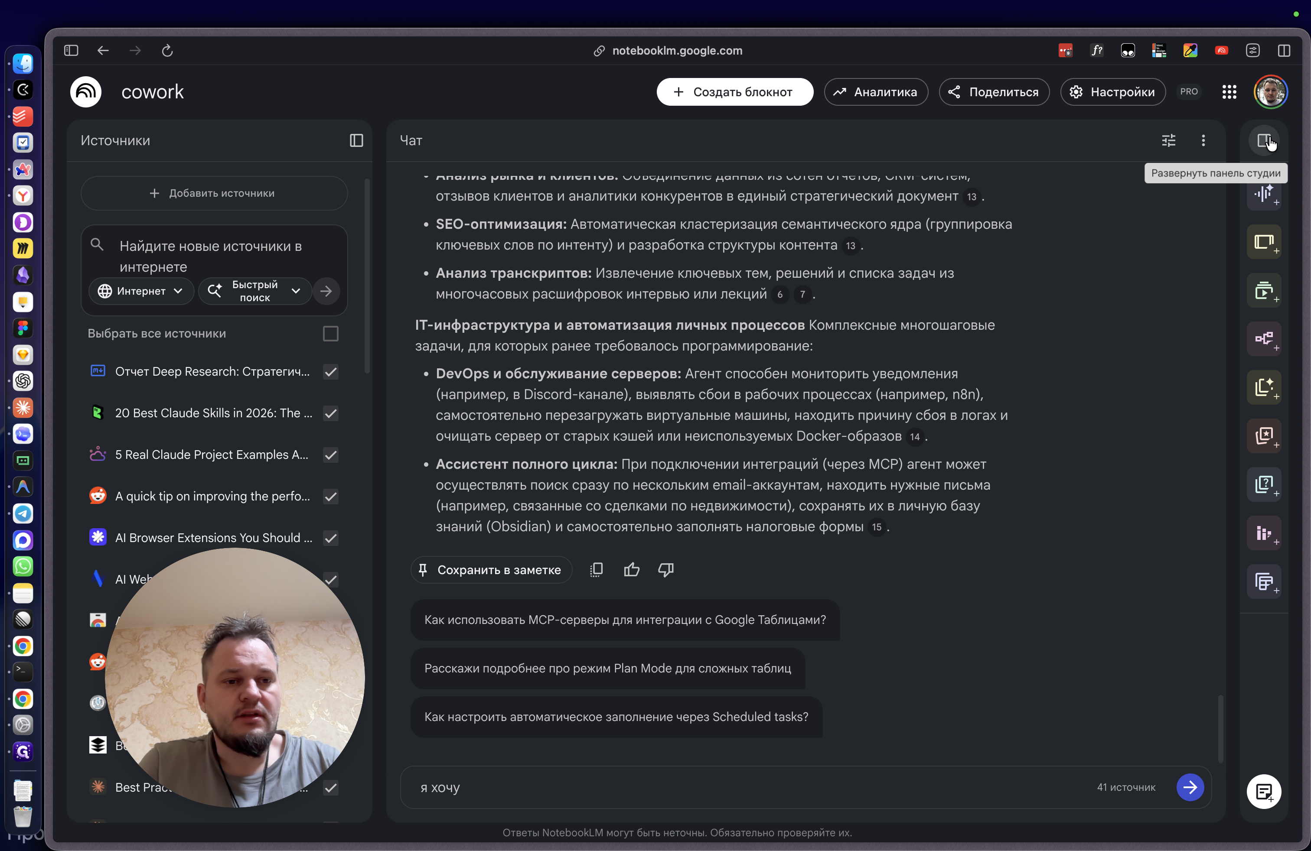The image size is (1311, 851).
Task: Collapse the Sources panel icon
Action: 356,140
